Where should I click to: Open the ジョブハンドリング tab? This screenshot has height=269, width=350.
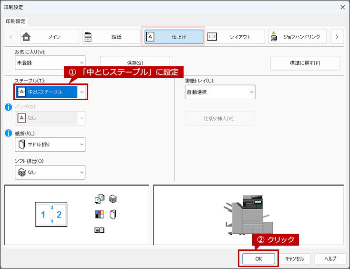pos(298,37)
